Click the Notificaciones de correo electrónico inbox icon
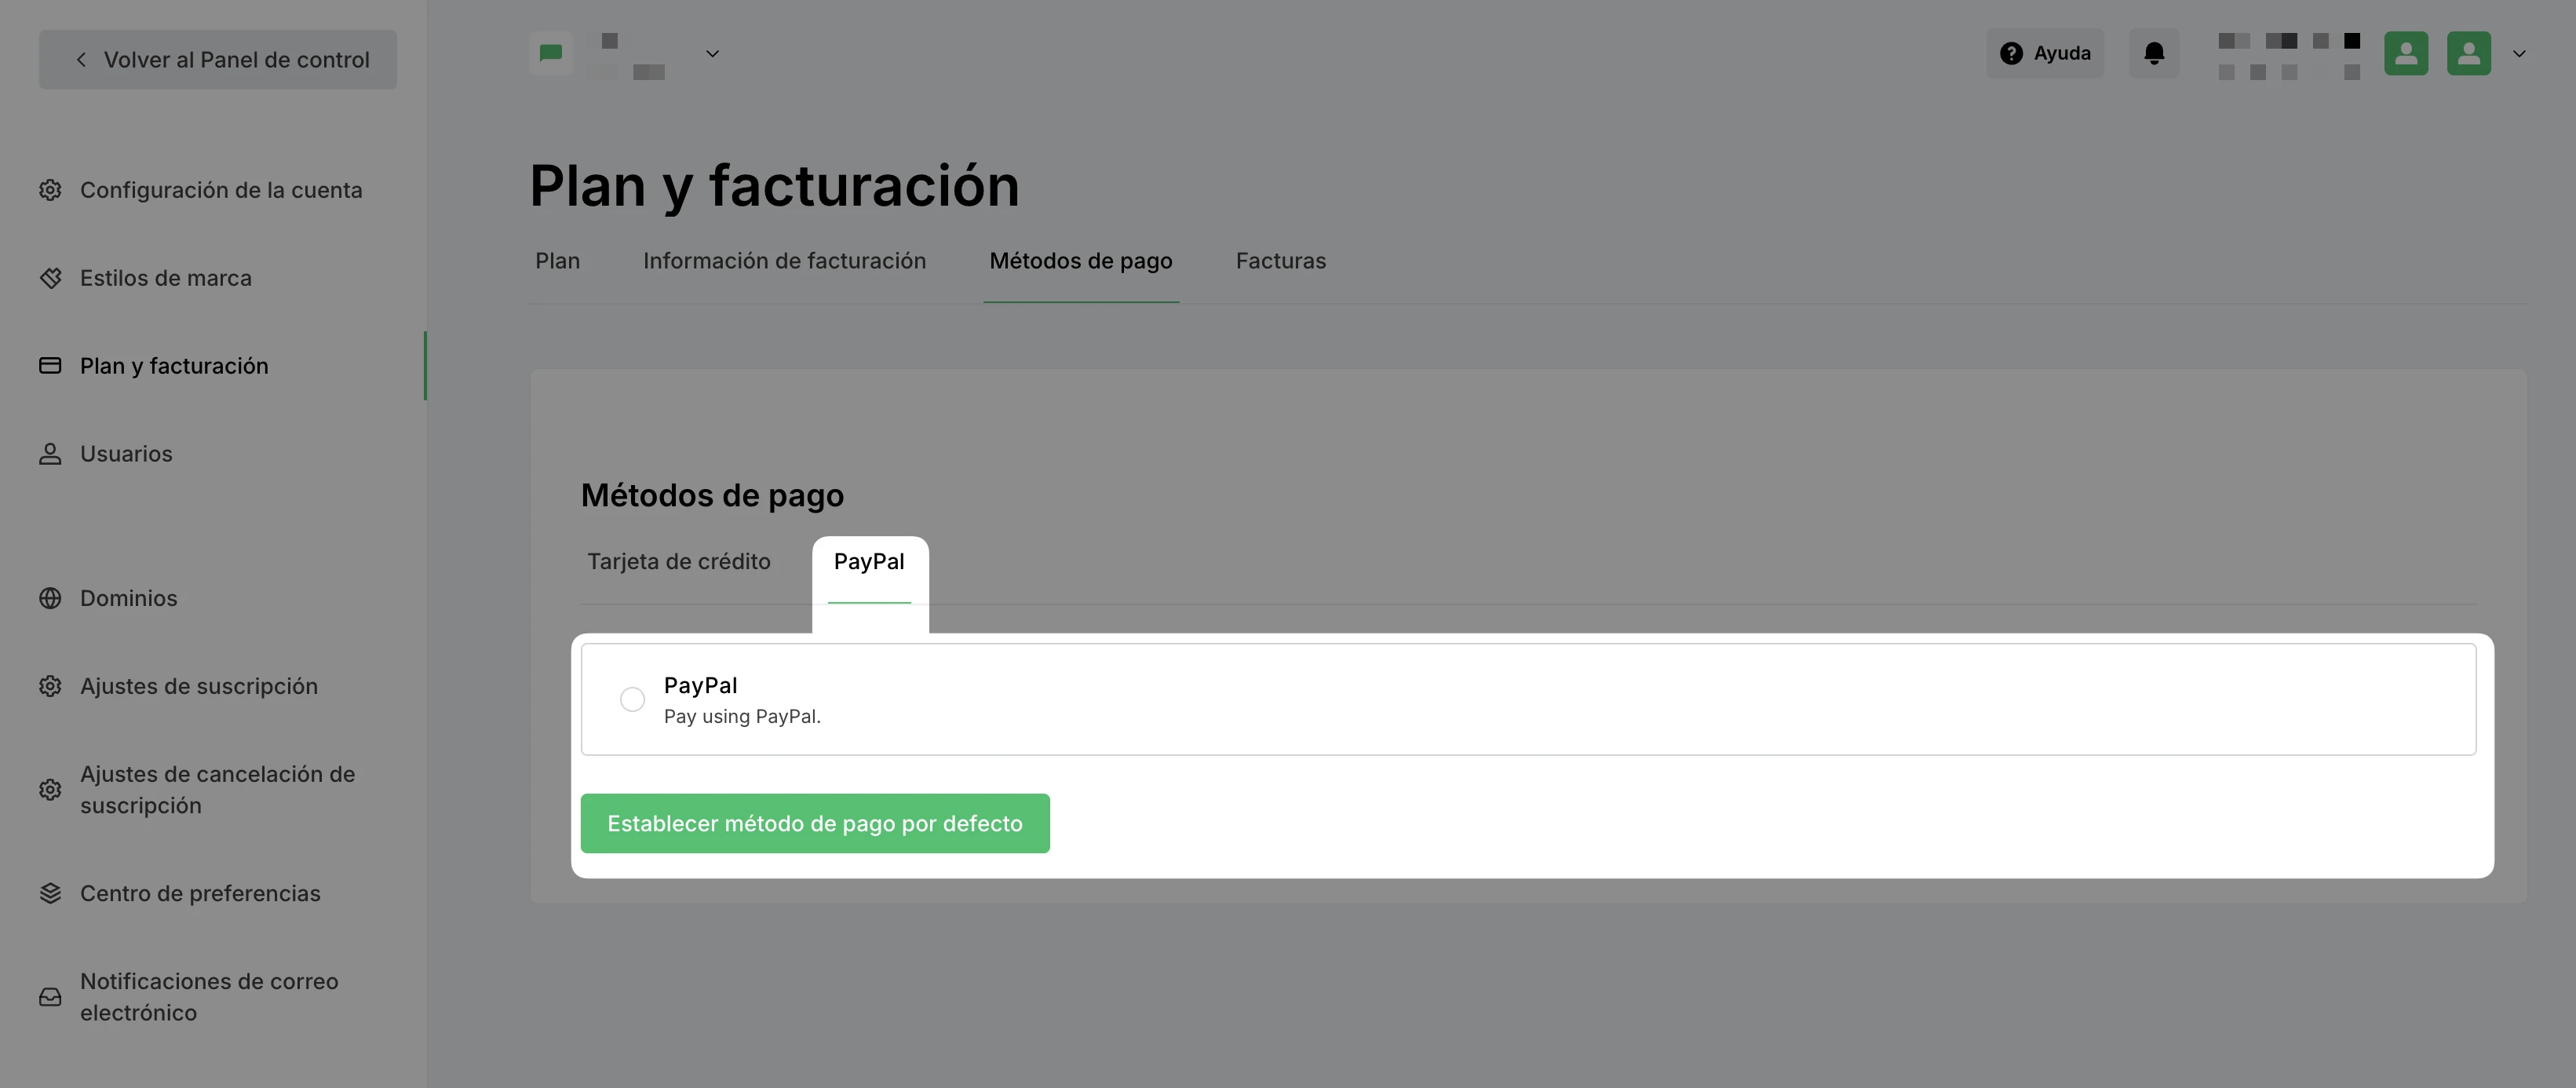 coord(50,997)
